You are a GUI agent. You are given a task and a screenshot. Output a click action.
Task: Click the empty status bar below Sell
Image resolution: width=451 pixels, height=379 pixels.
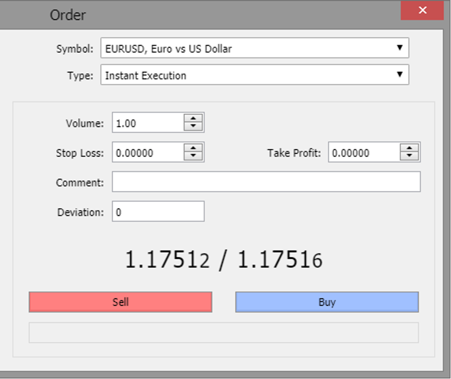pyautogui.click(x=224, y=333)
